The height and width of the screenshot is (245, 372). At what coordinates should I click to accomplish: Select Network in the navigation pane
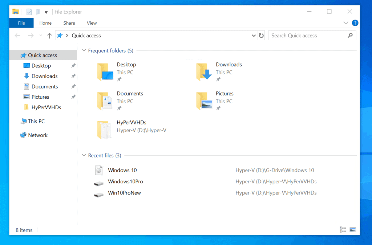43,135
